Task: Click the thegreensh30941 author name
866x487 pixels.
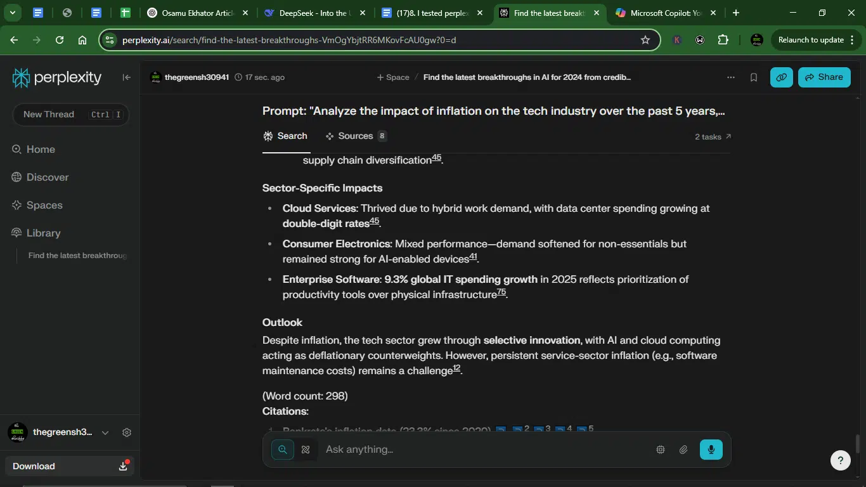Action: (197, 77)
